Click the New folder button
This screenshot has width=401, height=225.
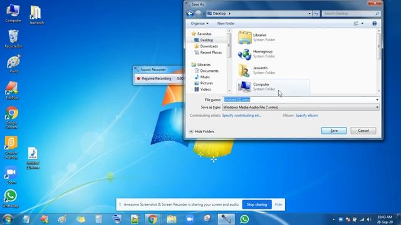point(226,24)
